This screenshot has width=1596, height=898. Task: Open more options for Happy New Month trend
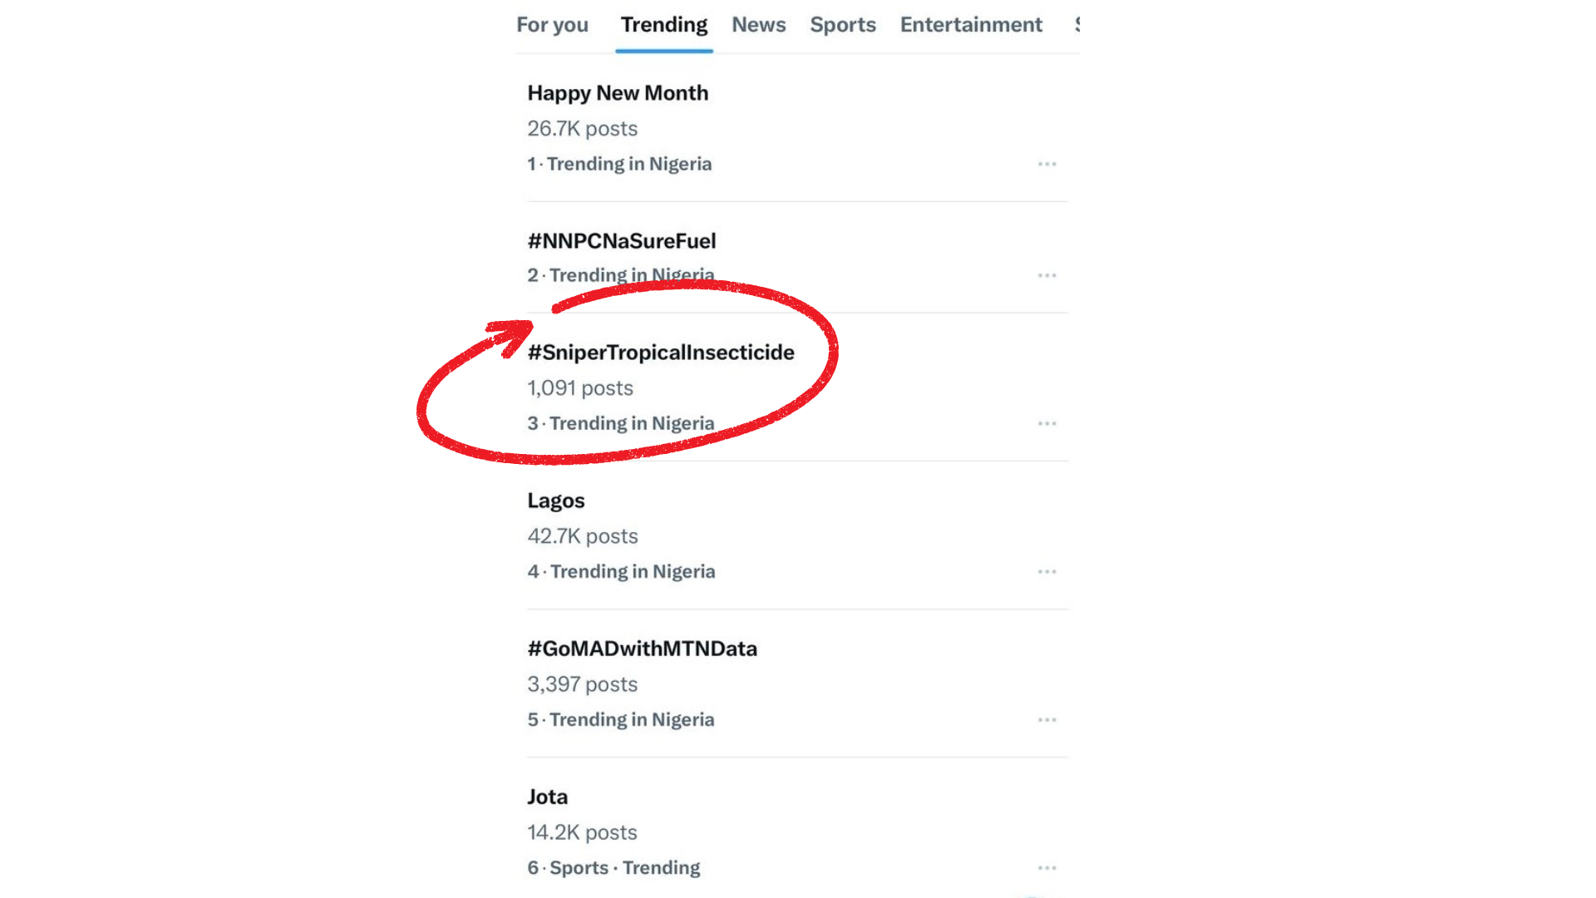[x=1047, y=165]
